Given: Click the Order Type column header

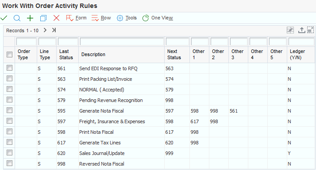Looking at the screenshot, I should click(26, 54).
